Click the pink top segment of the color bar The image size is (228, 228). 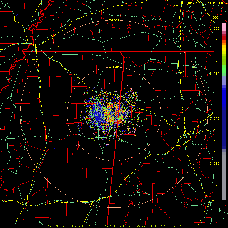pyautogui.click(x=224, y=27)
